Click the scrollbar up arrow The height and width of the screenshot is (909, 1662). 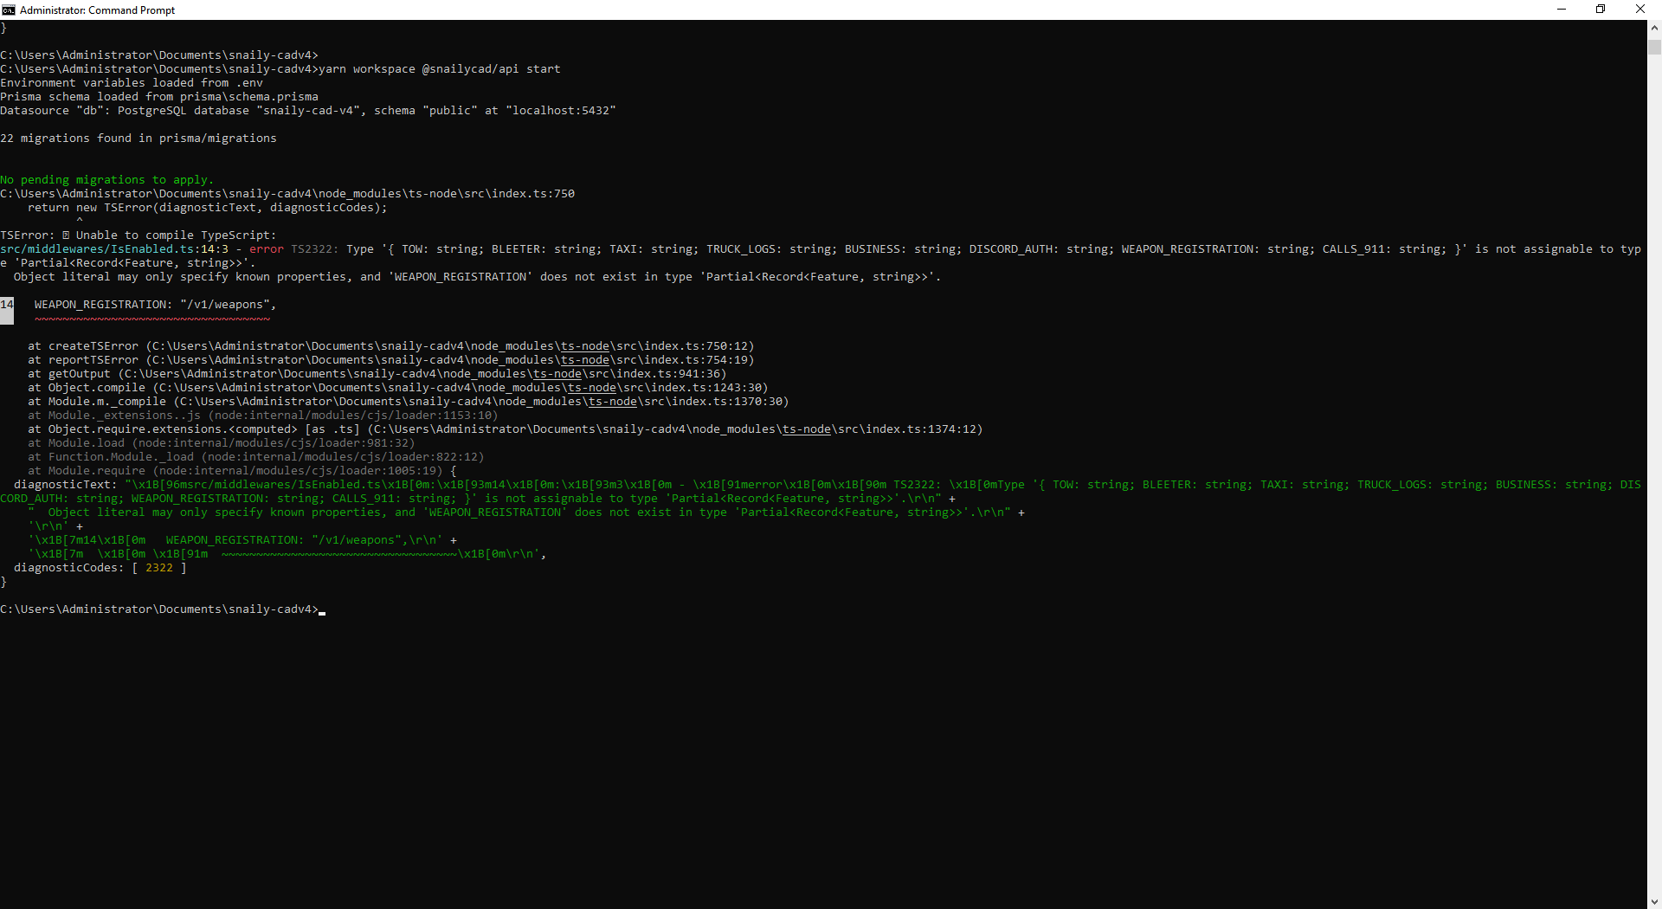click(1654, 27)
